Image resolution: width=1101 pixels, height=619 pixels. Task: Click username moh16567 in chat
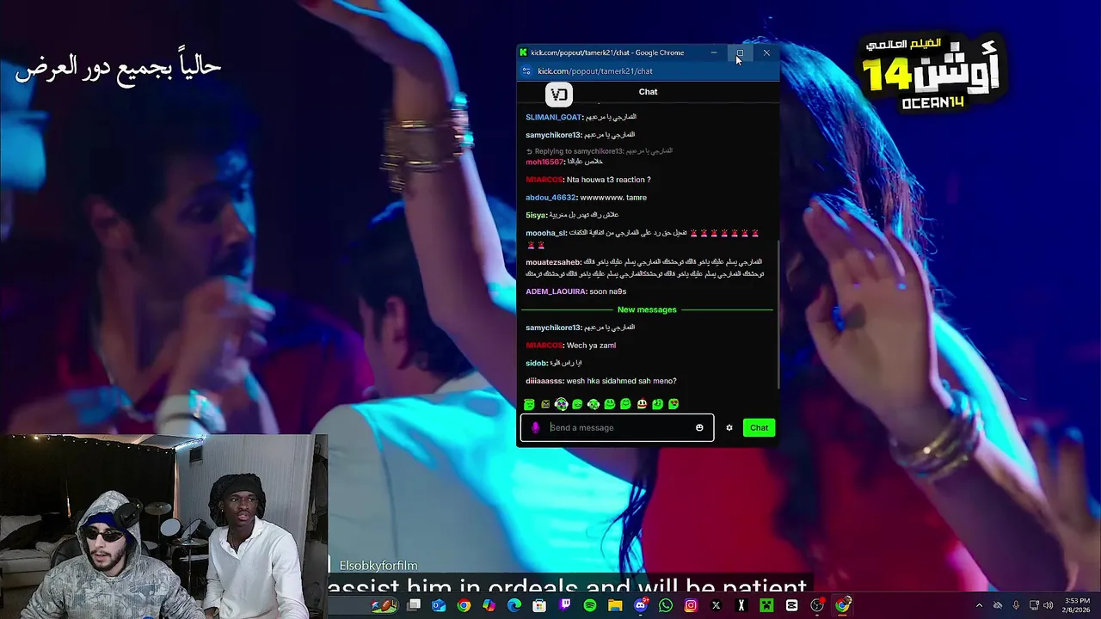[544, 162]
